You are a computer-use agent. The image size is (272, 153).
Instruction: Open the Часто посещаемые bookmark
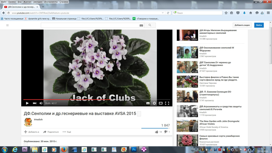12,19
